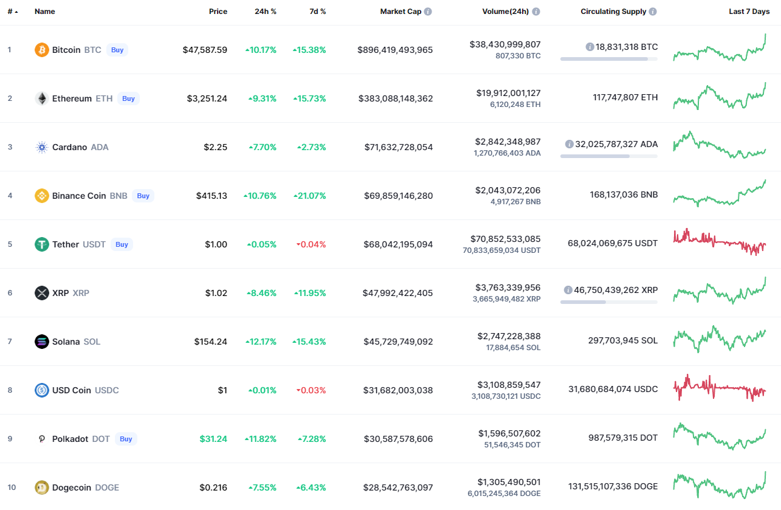
Task: Click the Buy button next to Bitcoin
Action: pyautogui.click(x=117, y=50)
